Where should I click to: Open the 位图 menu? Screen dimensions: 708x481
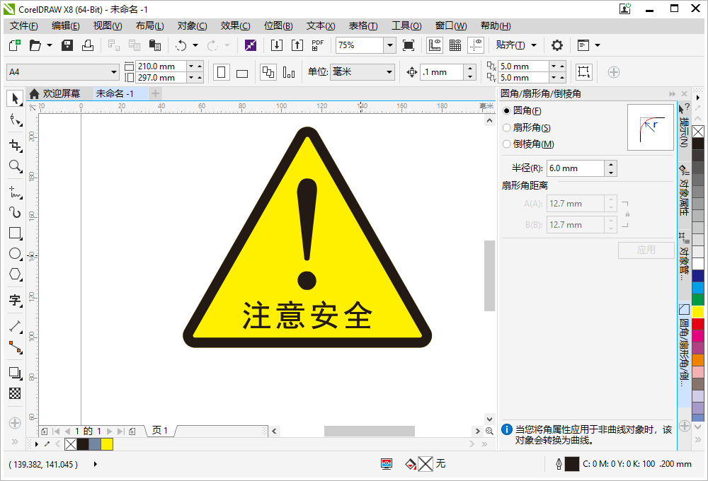click(x=278, y=25)
